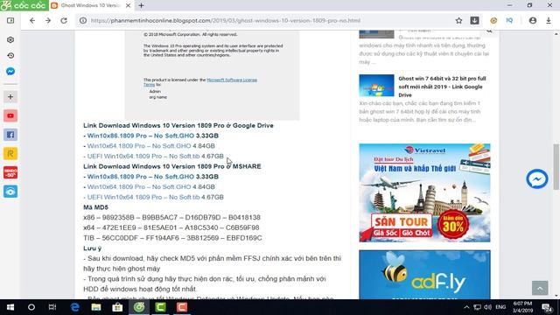Open Ghost win 7 article thumbnail
This screenshot has width=560, height=315.
(376, 86)
